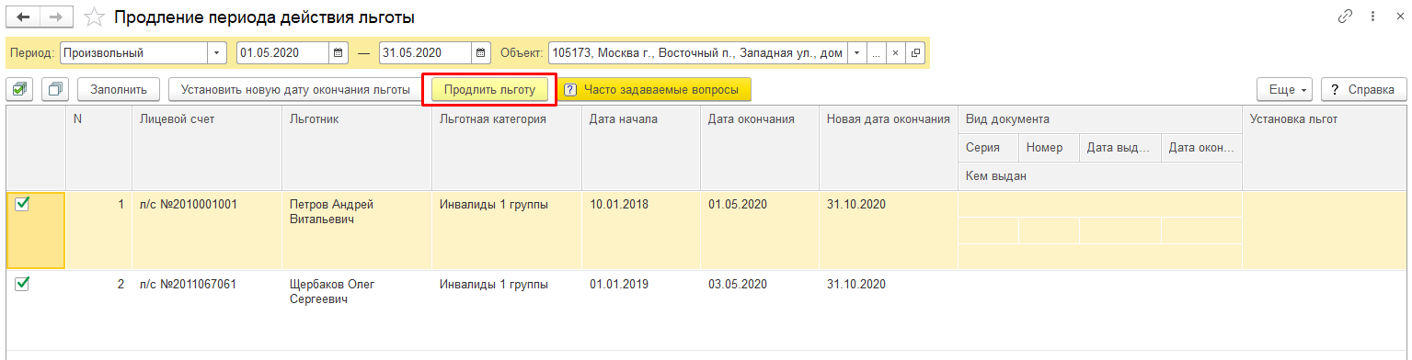Click the Номер sub-column header
Image resolution: width=1412 pixels, height=360 pixels.
tap(1049, 148)
